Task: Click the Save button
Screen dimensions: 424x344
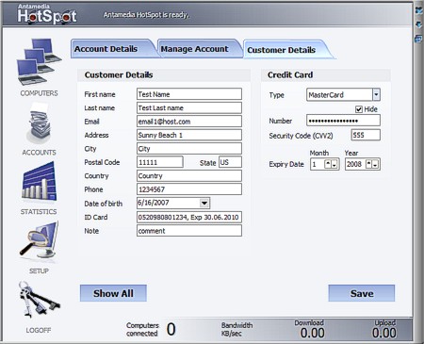Action: click(x=362, y=293)
